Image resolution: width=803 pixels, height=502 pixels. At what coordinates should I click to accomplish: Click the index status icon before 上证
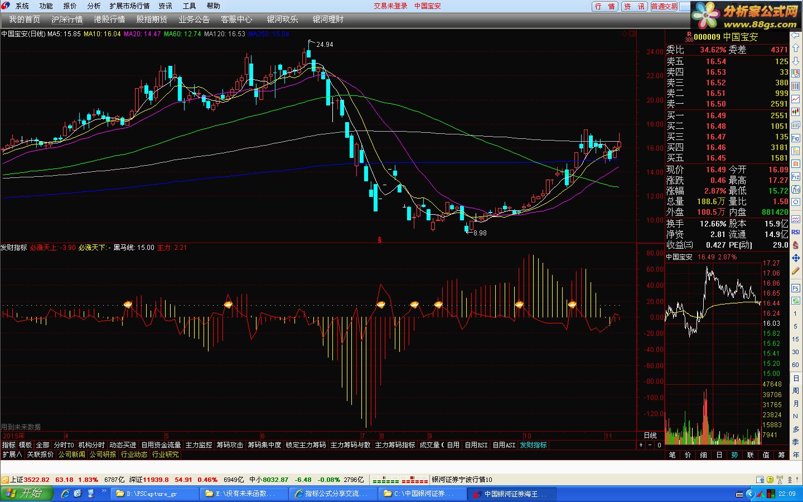5,480
